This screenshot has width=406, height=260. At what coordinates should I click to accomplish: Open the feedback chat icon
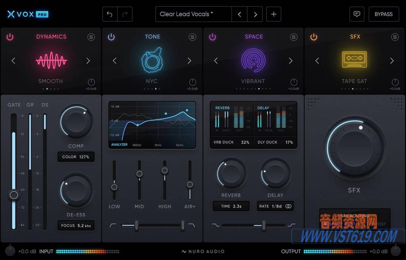pos(357,14)
